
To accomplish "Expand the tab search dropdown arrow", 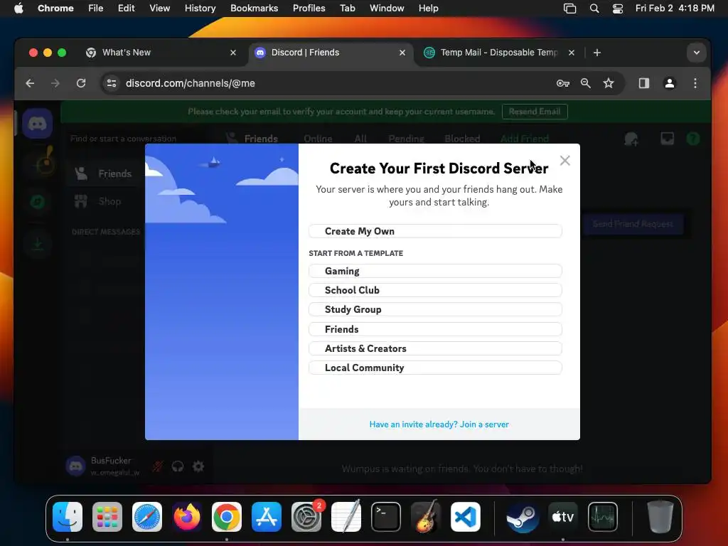I will pos(697,53).
